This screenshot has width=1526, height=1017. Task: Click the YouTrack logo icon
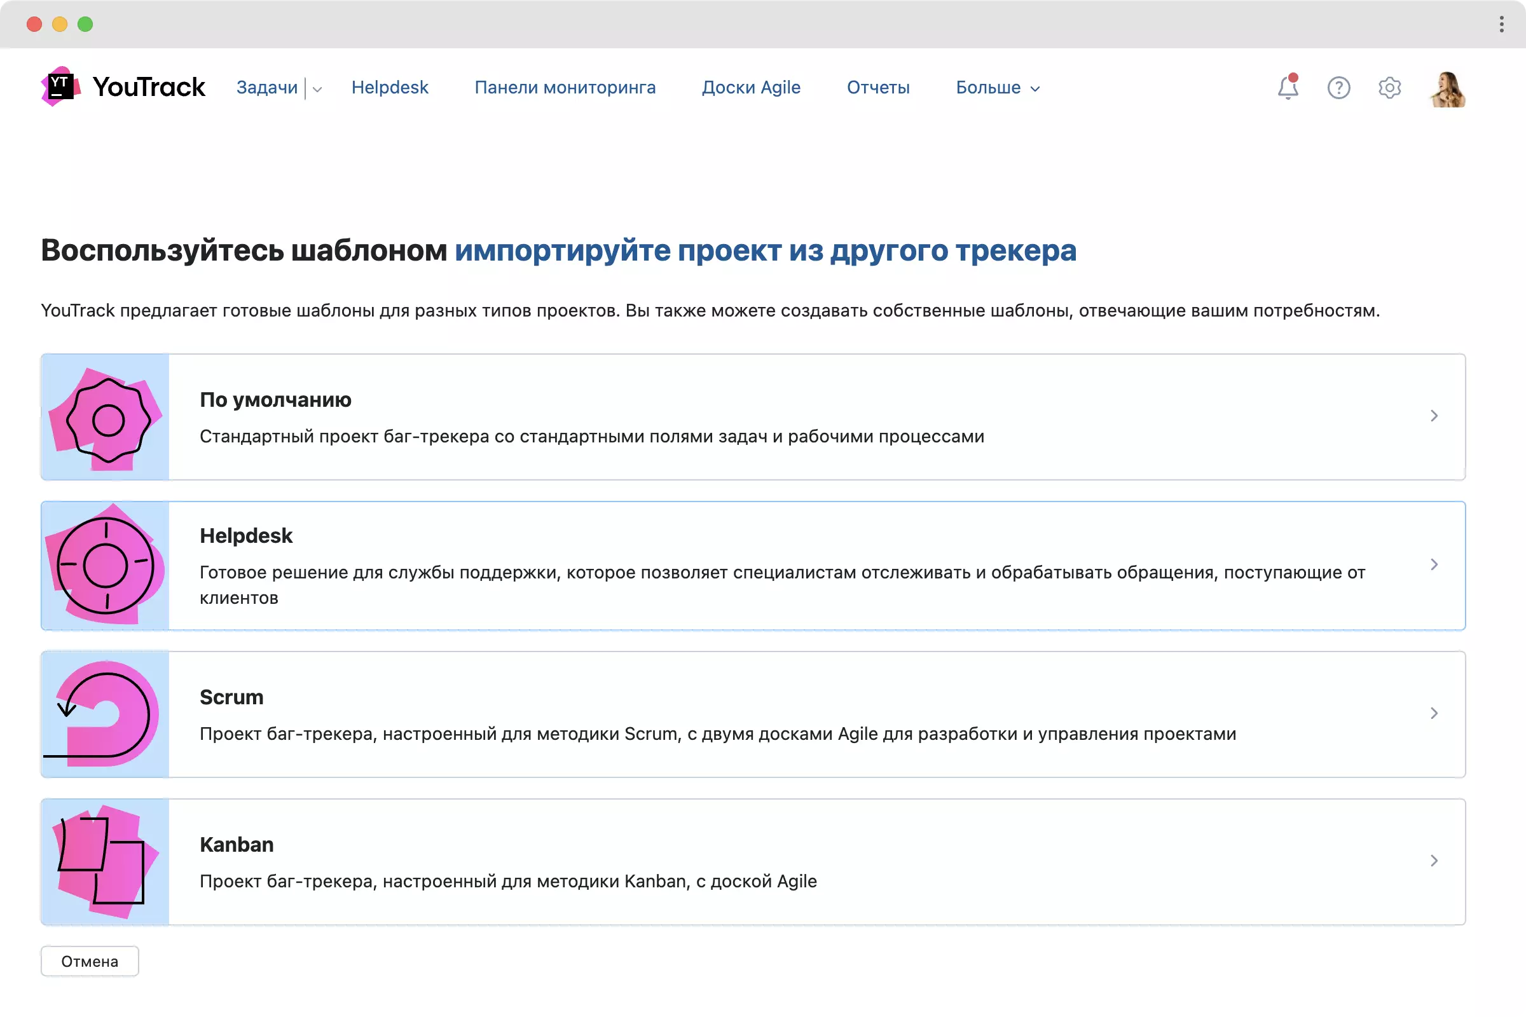point(60,86)
